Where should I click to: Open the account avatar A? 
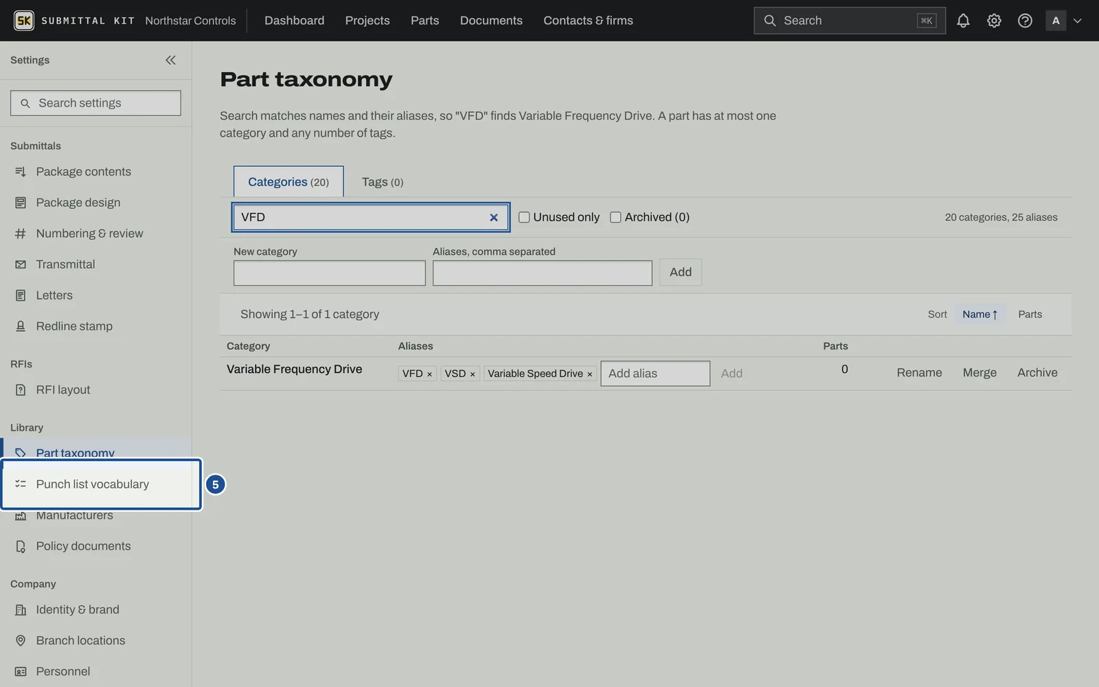point(1056,21)
